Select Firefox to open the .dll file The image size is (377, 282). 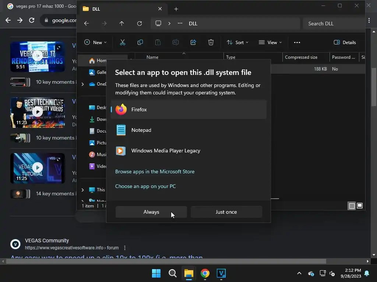(x=188, y=109)
